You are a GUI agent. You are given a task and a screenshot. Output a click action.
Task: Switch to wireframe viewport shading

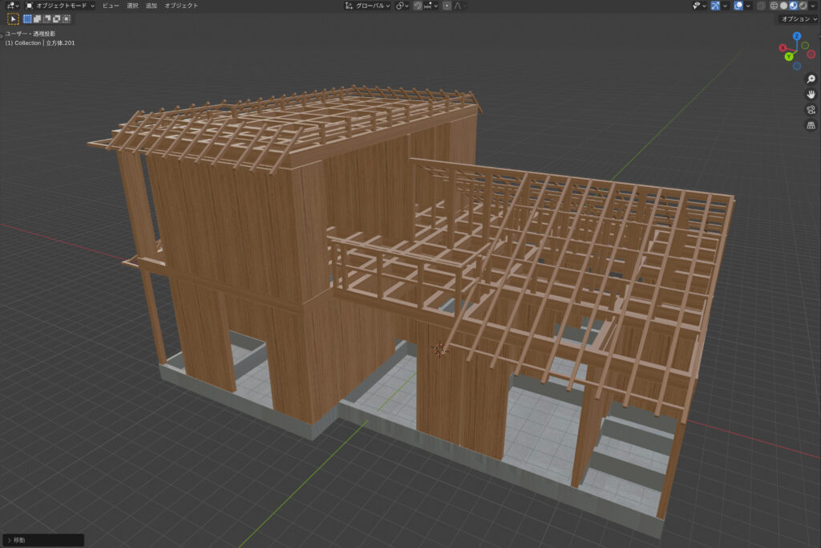[774, 6]
